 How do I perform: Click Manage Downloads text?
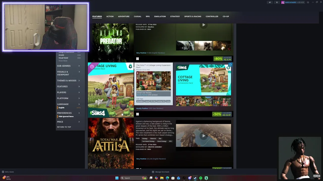(162, 172)
